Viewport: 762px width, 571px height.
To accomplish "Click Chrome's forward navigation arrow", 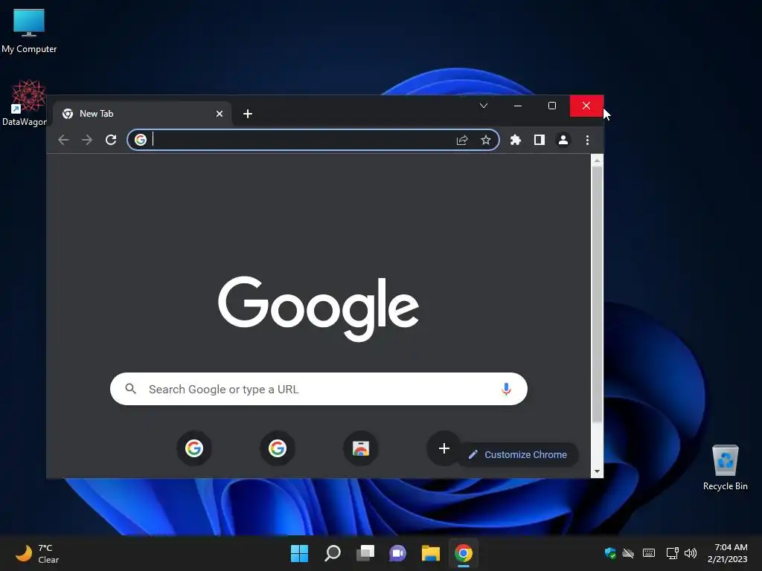I will tap(87, 141).
